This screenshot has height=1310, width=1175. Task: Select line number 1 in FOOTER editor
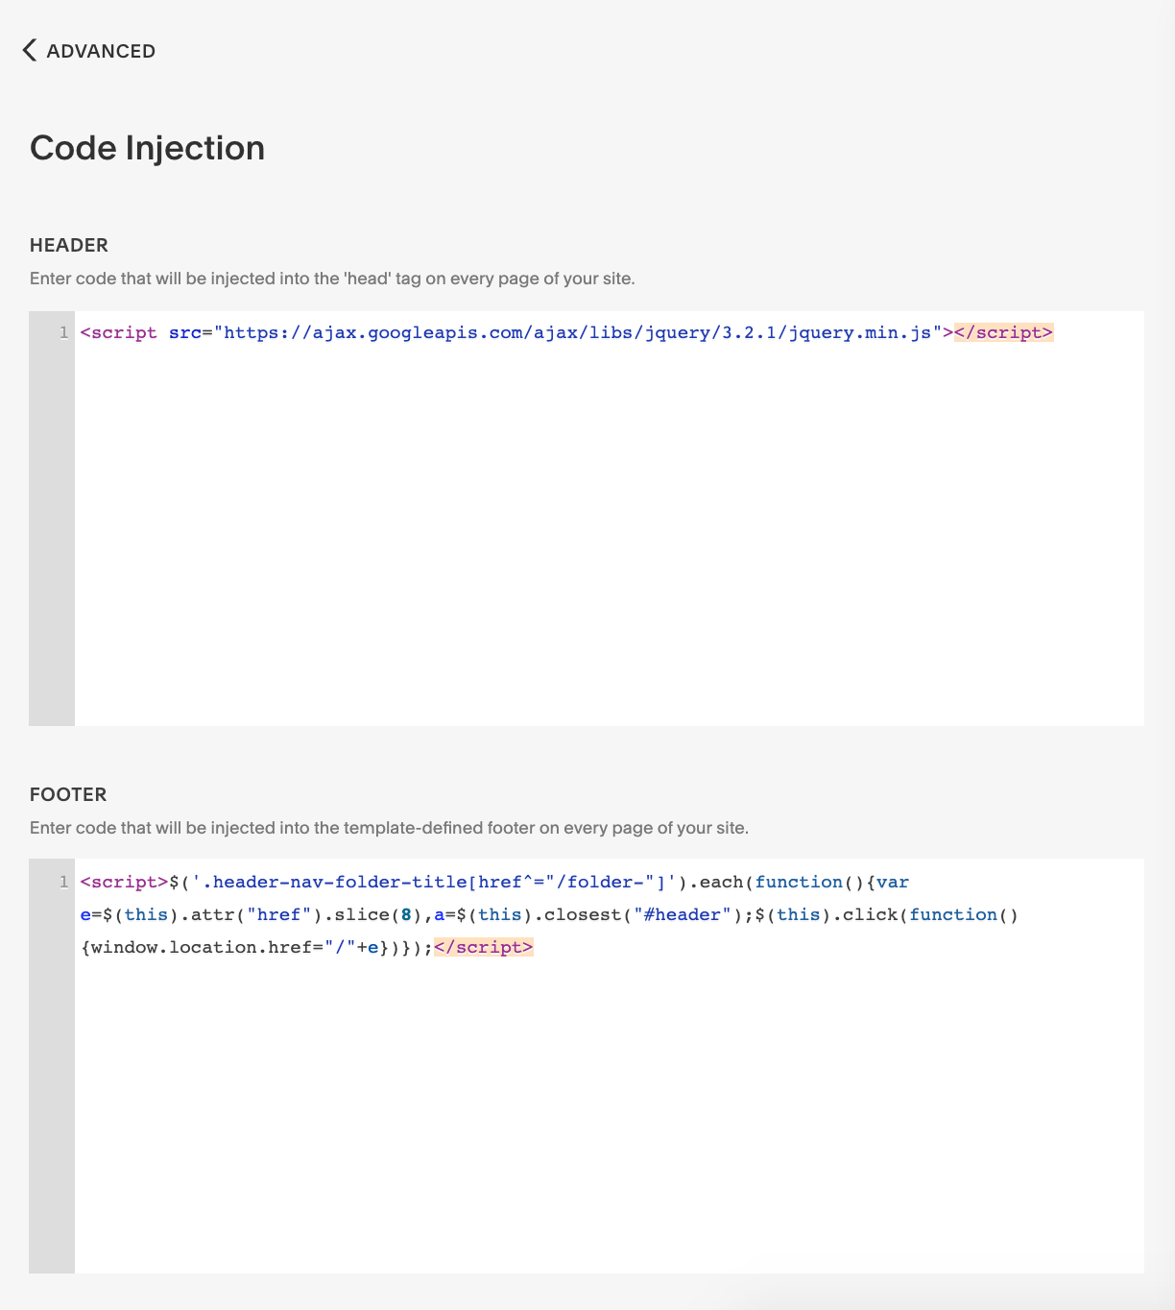pyautogui.click(x=61, y=882)
